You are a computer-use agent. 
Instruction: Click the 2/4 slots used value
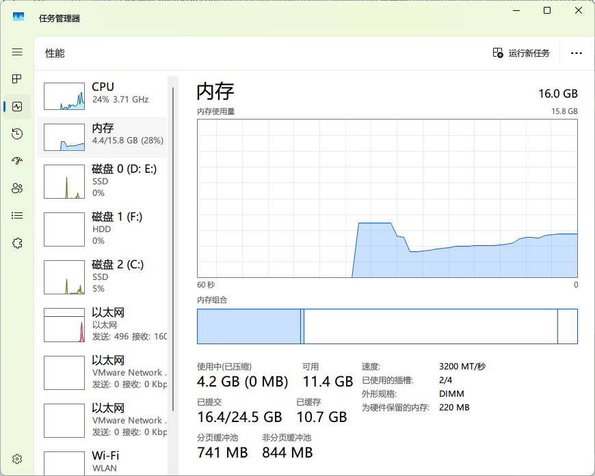point(445,380)
